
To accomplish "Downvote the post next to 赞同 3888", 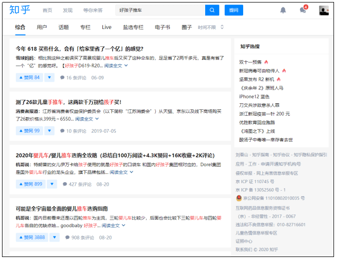I will pos(56,238).
